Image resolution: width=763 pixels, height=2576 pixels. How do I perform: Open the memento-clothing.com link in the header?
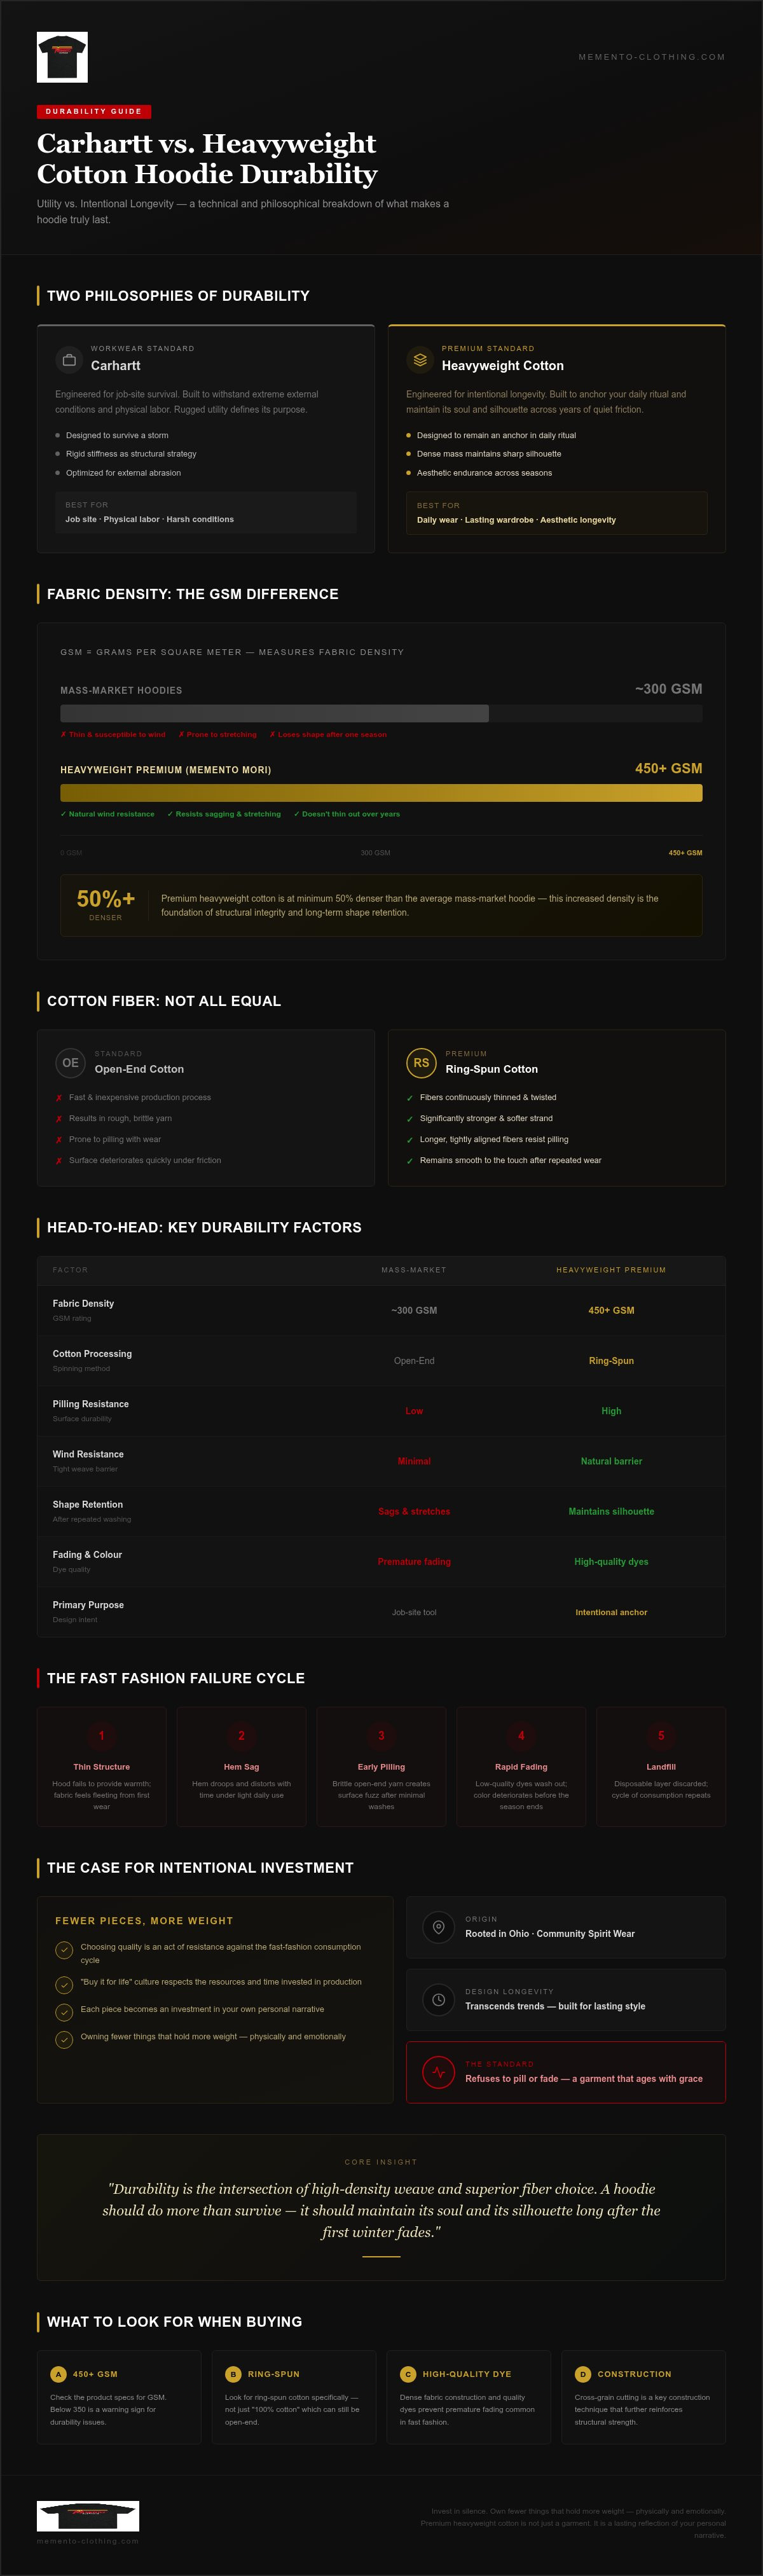point(652,57)
